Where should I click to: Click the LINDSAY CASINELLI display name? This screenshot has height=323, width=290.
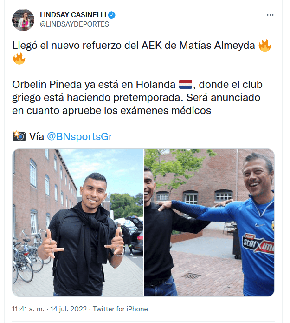(x=73, y=15)
